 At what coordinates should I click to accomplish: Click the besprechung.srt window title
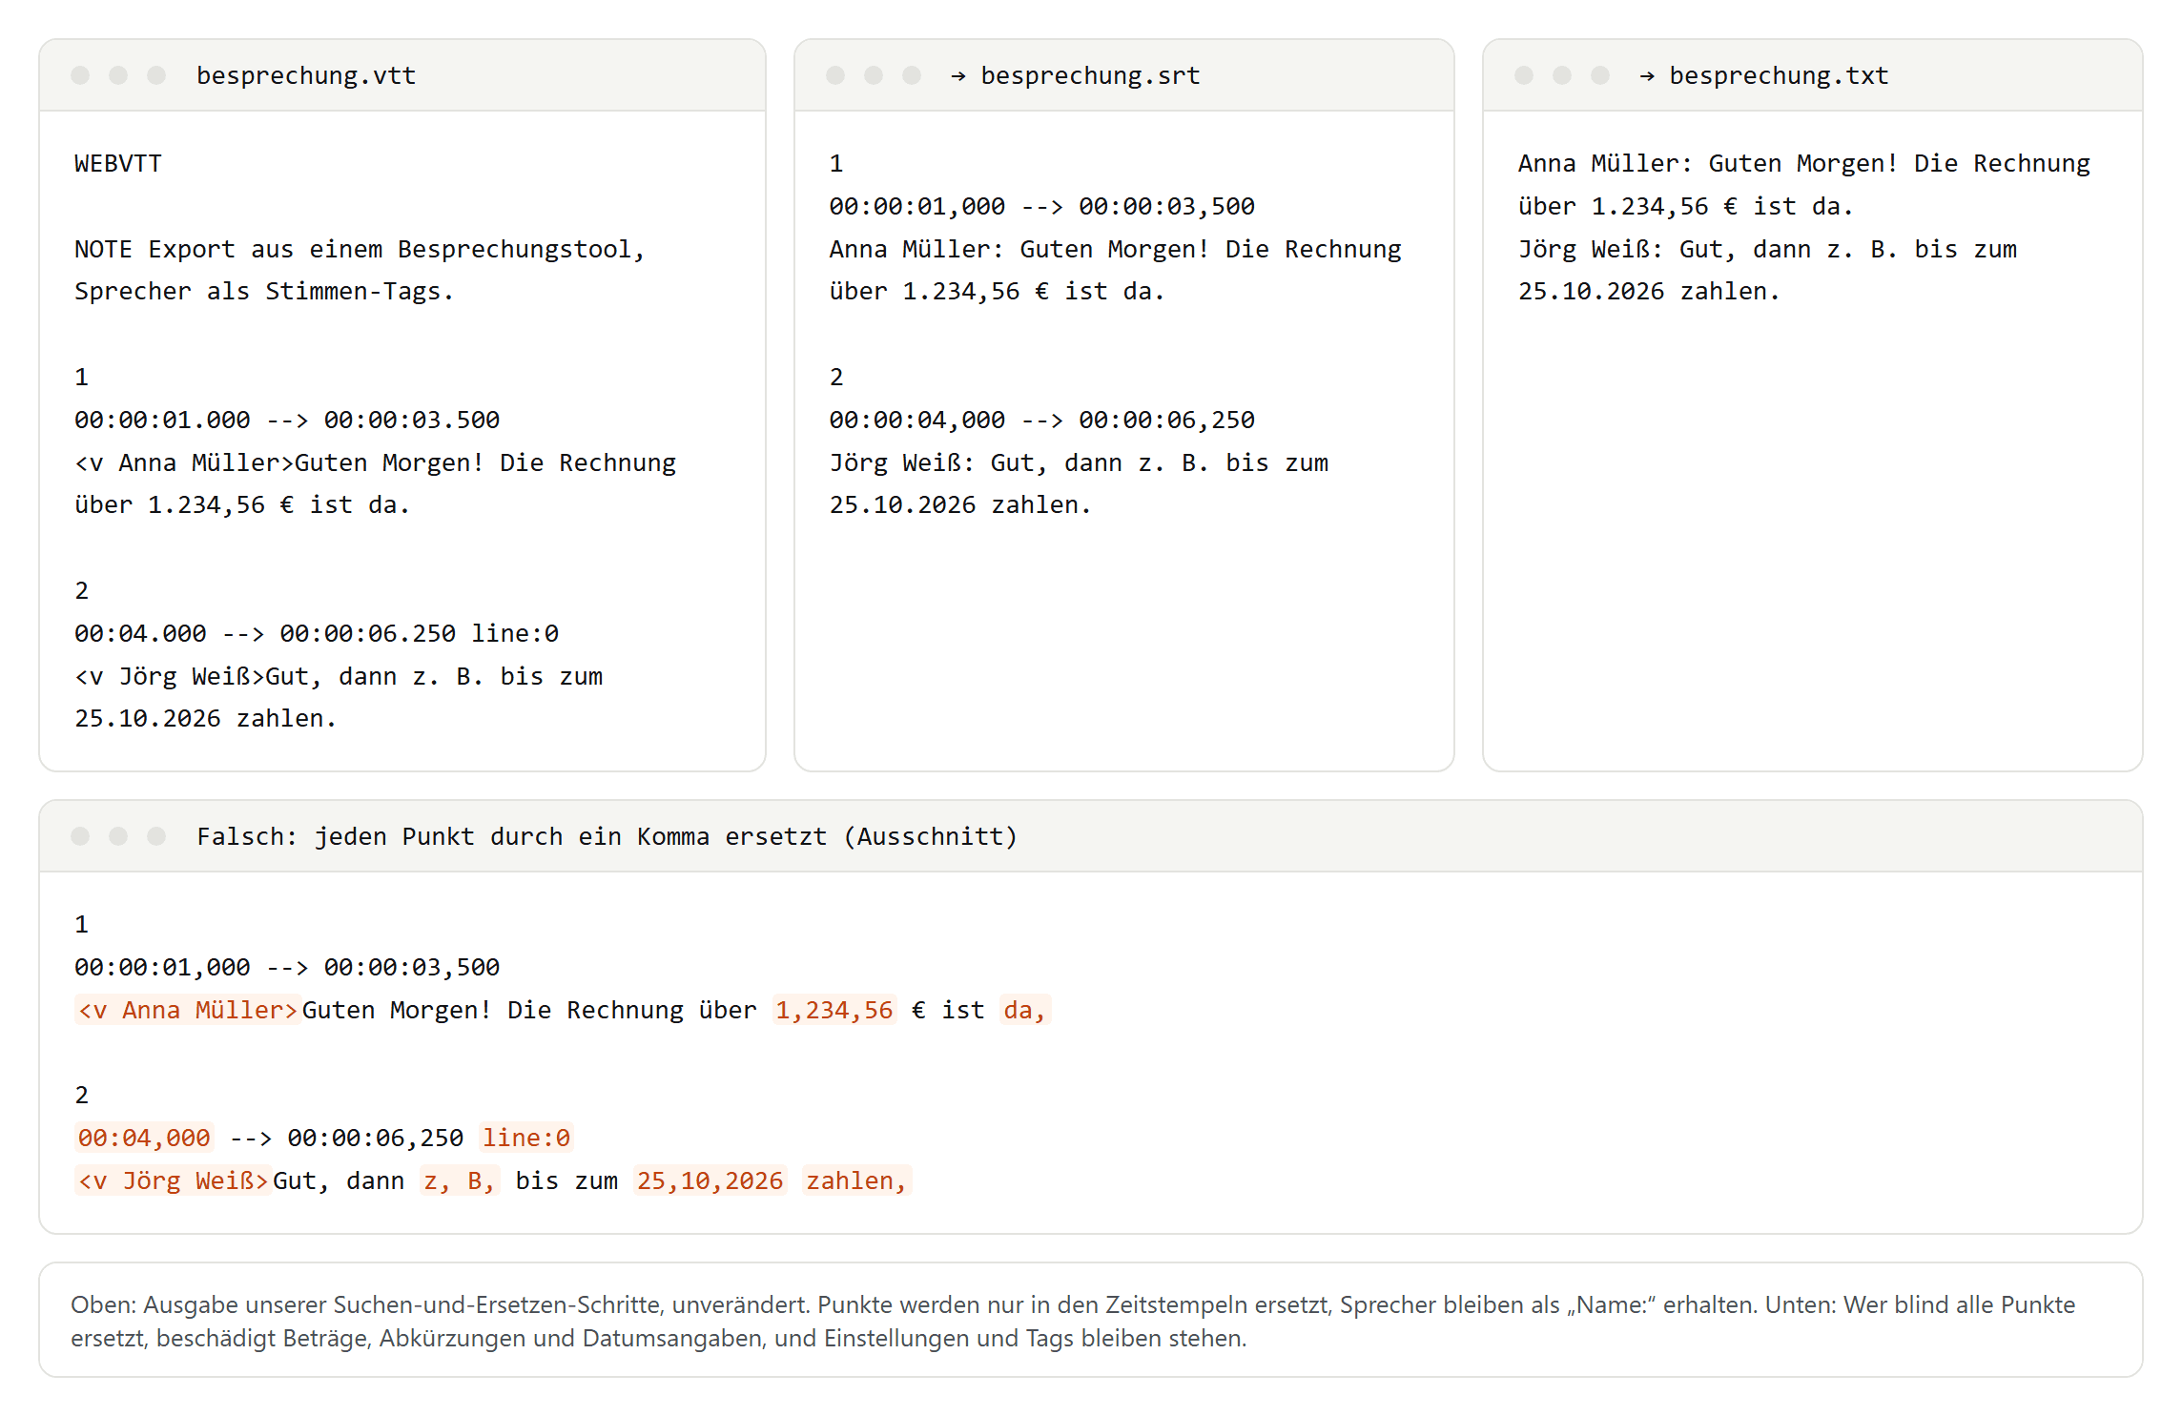click(1090, 75)
